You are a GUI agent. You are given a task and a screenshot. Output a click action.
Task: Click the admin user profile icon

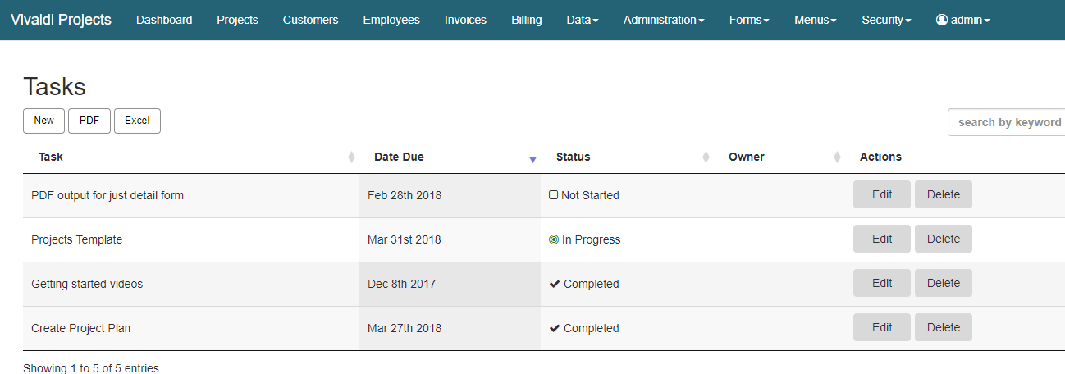(x=942, y=20)
